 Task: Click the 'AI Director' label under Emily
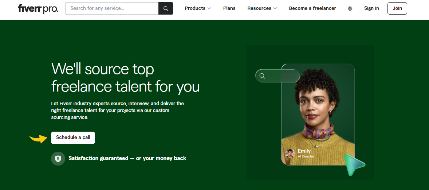point(306,156)
